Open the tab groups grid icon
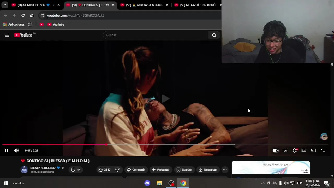 (x=30, y=25)
